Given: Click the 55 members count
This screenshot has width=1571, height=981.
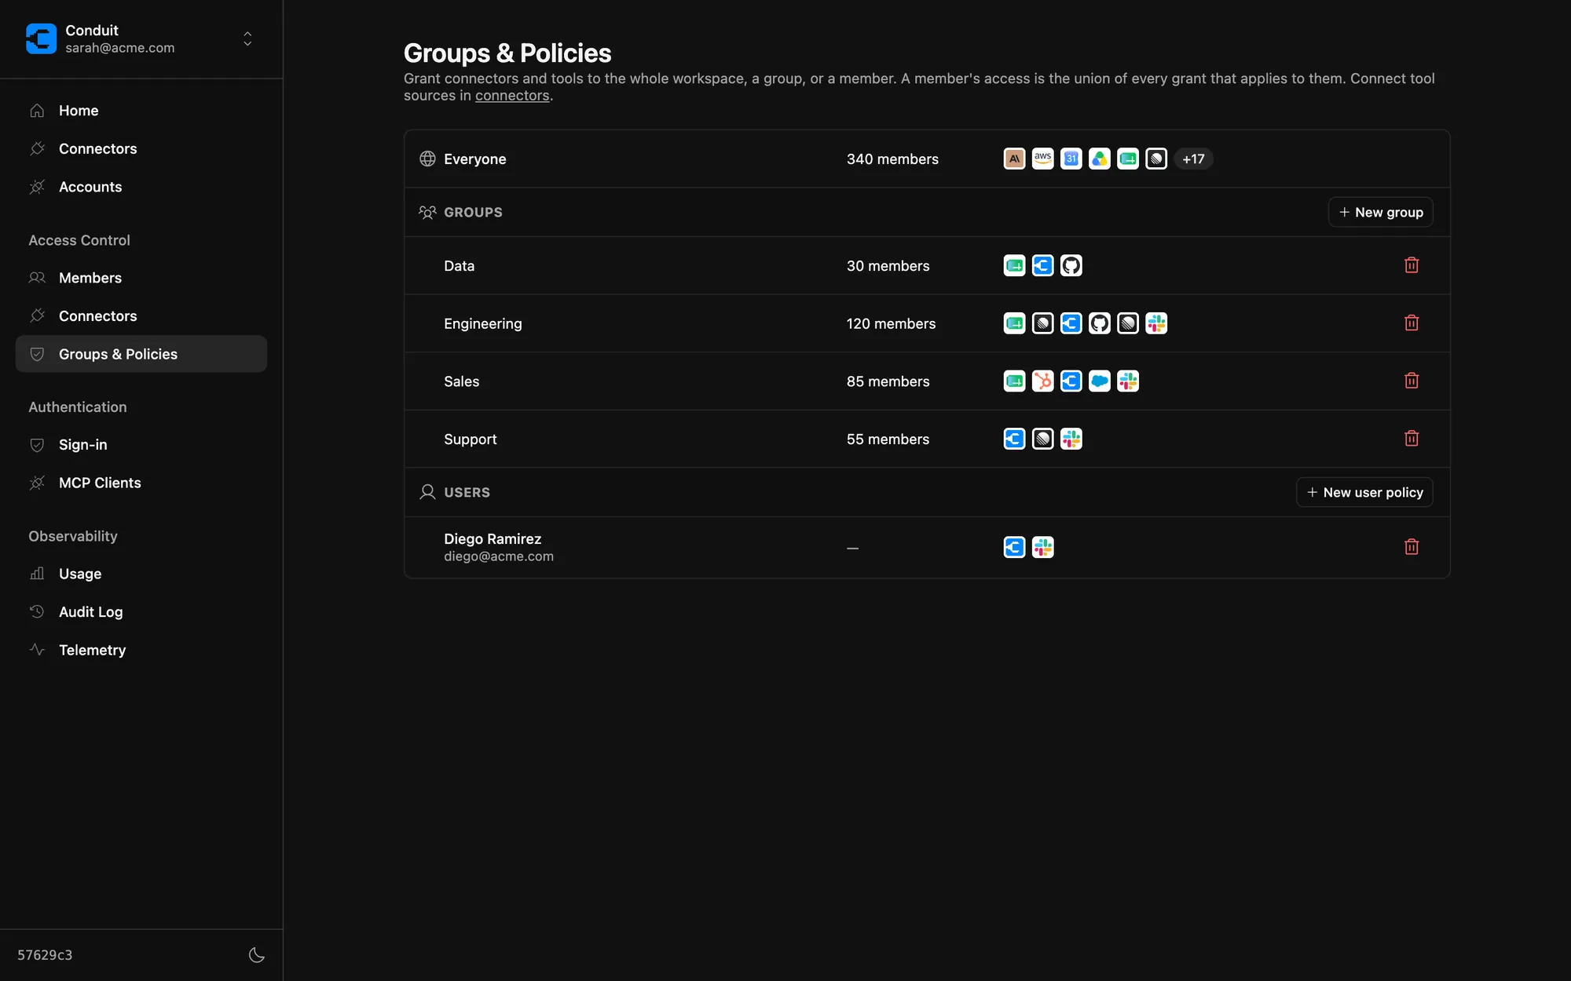Looking at the screenshot, I should coord(888,439).
